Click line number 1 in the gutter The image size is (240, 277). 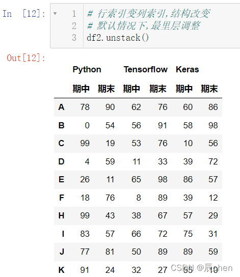74,14
